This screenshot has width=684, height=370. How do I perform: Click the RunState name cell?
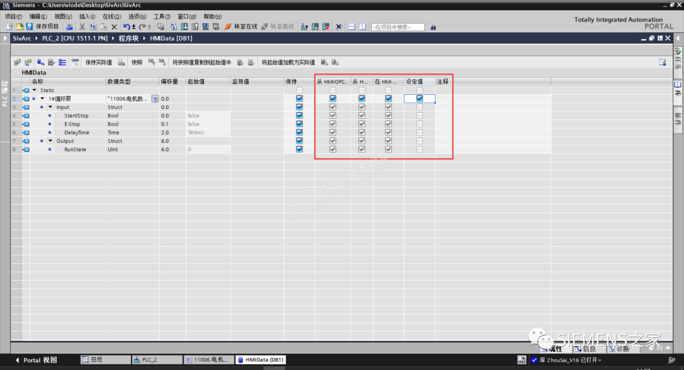coord(75,149)
